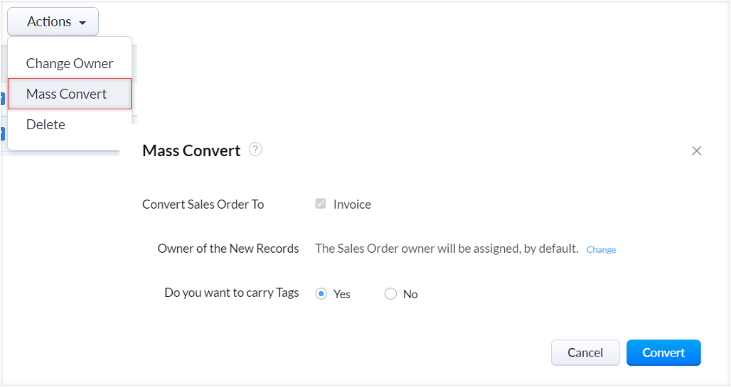
Task: Select the No radio button for Tags
Action: pyautogui.click(x=390, y=294)
